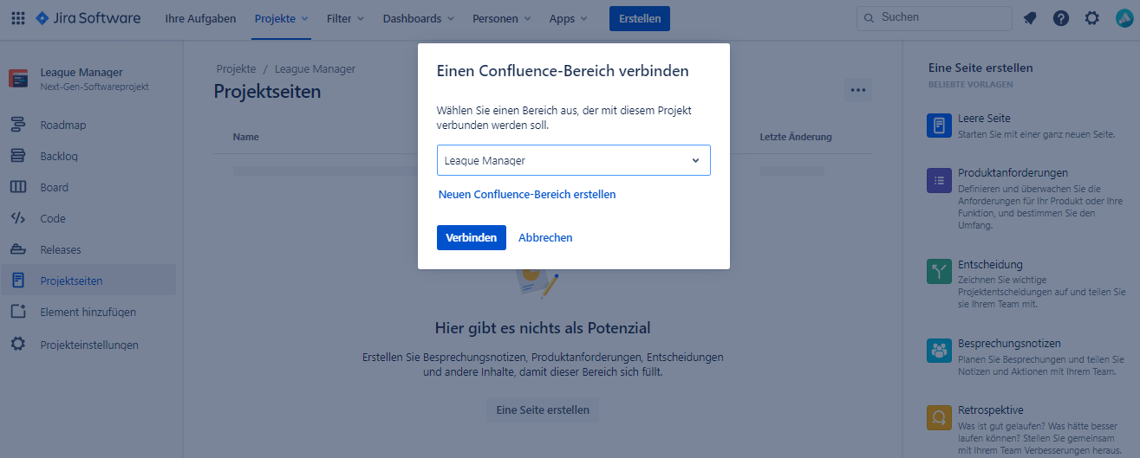Viewport: 1140px width, 458px height.
Task: Open the Filter menu
Action: tap(345, 18)
